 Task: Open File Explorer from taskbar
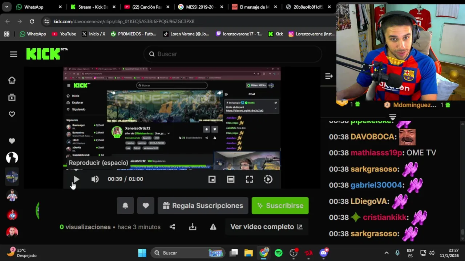tap(248, 253)
